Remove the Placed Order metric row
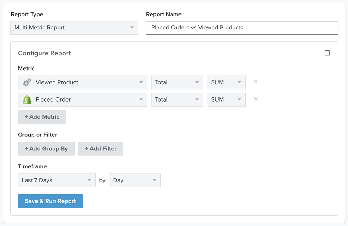 point(256,99)
